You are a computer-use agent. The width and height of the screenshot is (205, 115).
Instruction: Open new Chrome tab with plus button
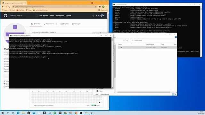(x=29, y=3)
